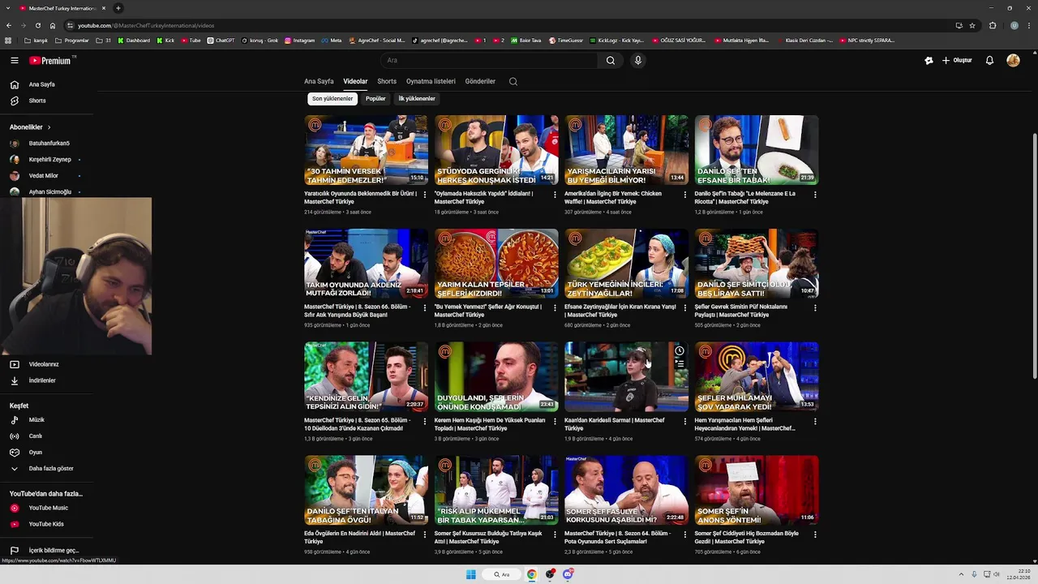Add Kaan'dan Karidesli Sarma to Watch Later

click(x=680, y=351)
